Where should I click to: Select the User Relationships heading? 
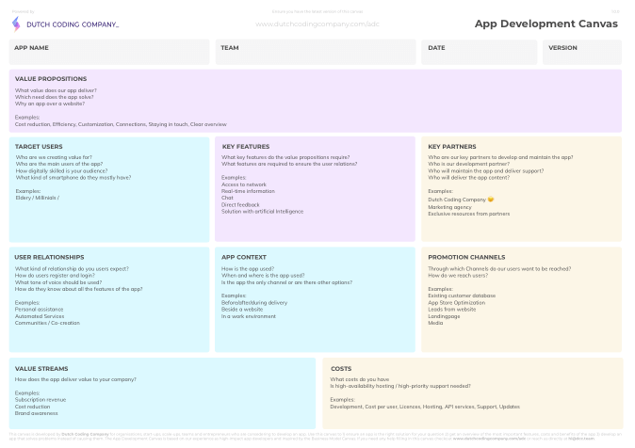(x=49, y=257)
